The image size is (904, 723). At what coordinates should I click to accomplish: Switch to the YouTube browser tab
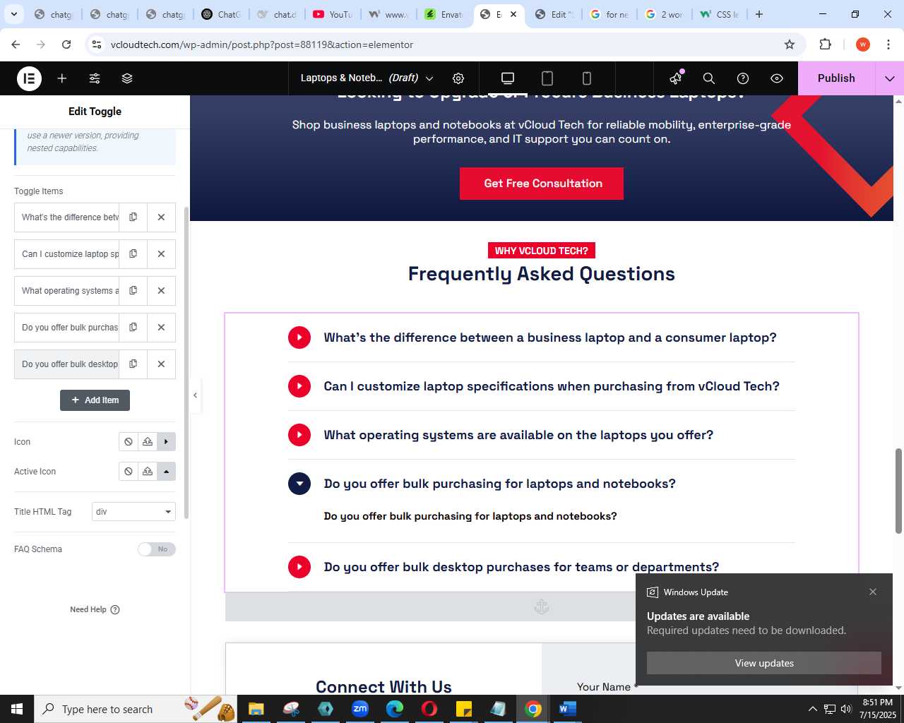pyautogui.click(x=332, y=14)
